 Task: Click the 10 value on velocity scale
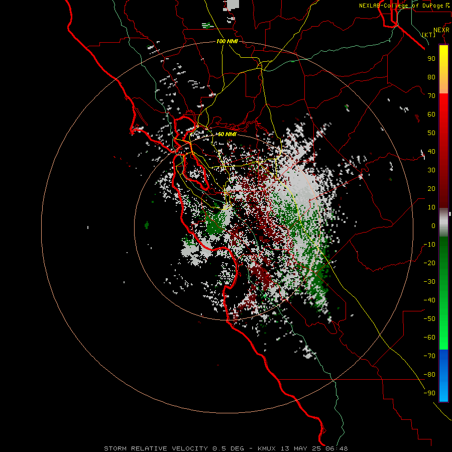pos(431,207)
